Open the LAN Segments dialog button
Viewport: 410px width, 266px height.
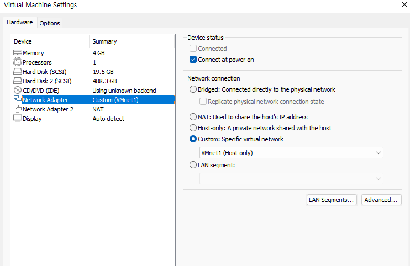click(x=332, y=200)
